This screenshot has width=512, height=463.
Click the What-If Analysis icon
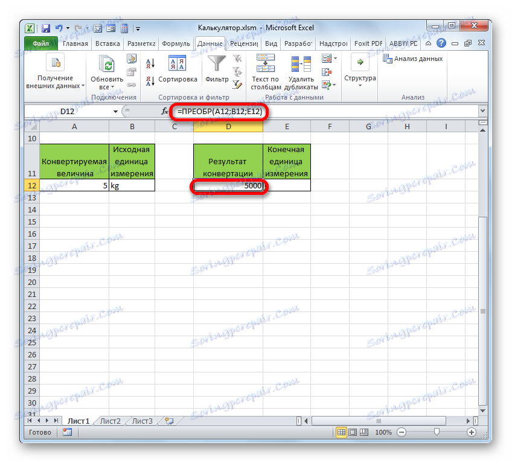[326, 85]
